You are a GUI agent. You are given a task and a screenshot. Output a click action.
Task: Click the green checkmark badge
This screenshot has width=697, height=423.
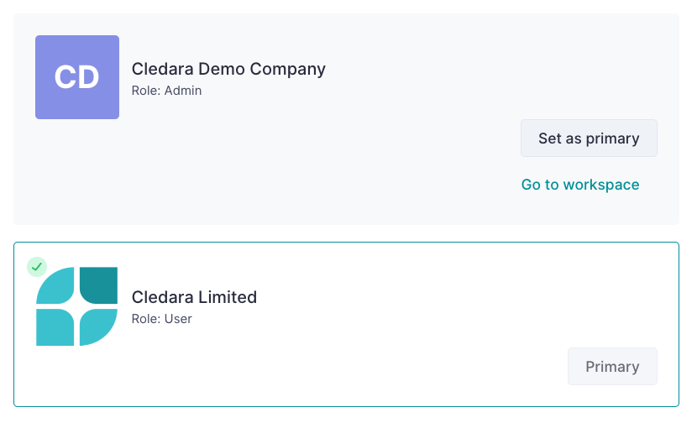pos(37,267)
